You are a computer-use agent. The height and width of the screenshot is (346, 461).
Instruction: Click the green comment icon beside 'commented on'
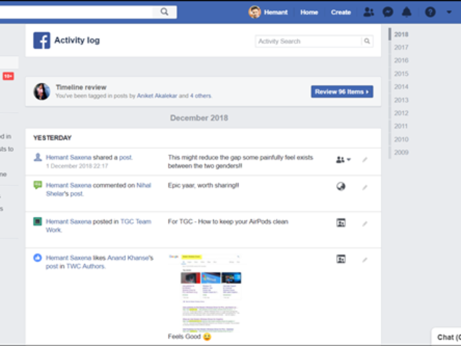(x=38, y=185)
